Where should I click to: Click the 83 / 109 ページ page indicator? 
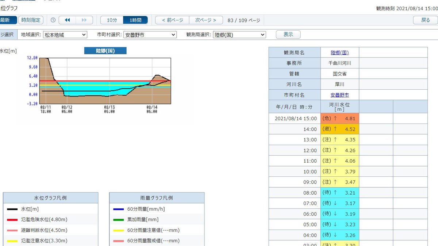[244, 20]
